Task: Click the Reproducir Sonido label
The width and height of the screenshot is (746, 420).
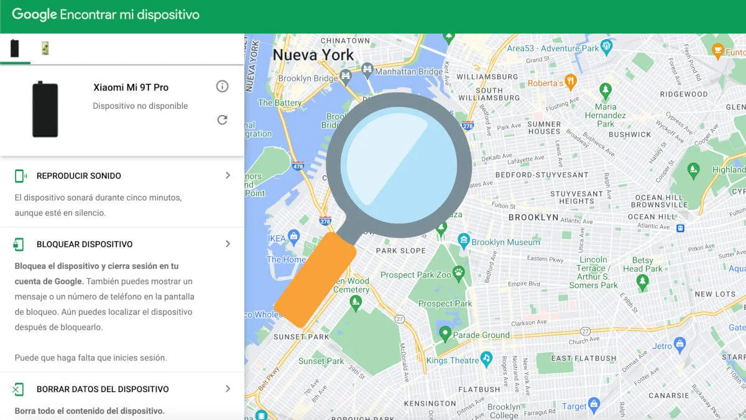Action: click(x=79, y=176)
